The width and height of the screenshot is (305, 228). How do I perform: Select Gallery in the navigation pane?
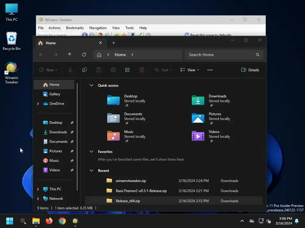click(x=54, y=94)
